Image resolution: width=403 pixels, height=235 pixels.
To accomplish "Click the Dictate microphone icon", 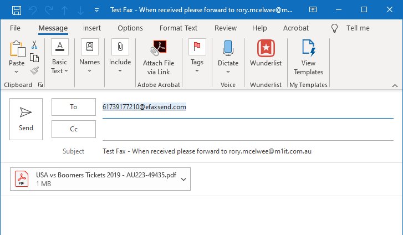I will point(228,49).
